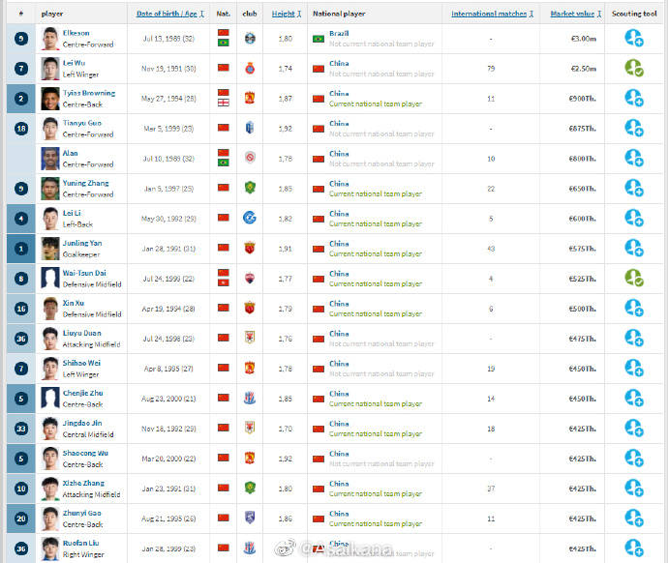The width and height of the screenshot is (668, 563).
Task: Click jersey number badge for Xin Xu
Action: click(20, 308)
